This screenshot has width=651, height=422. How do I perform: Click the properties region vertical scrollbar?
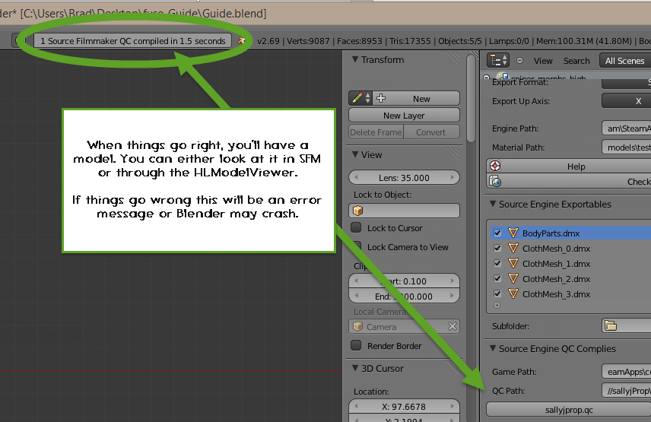[471, 100]
